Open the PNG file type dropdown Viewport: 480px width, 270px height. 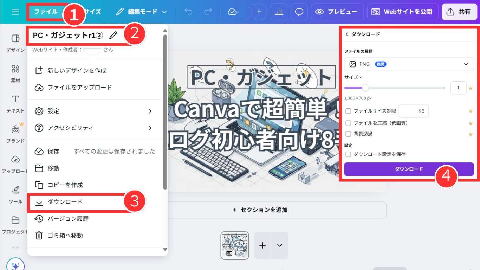coord(409,64)
